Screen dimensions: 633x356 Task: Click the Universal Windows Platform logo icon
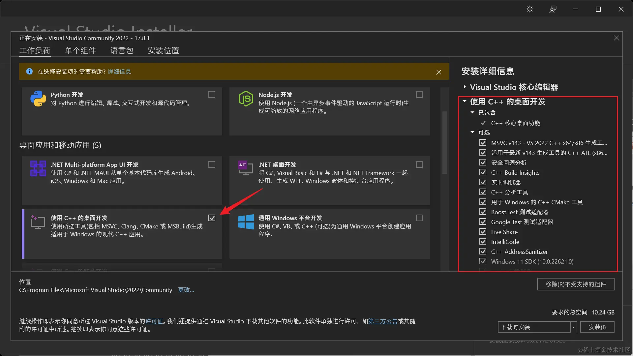[x=246, y=222]
